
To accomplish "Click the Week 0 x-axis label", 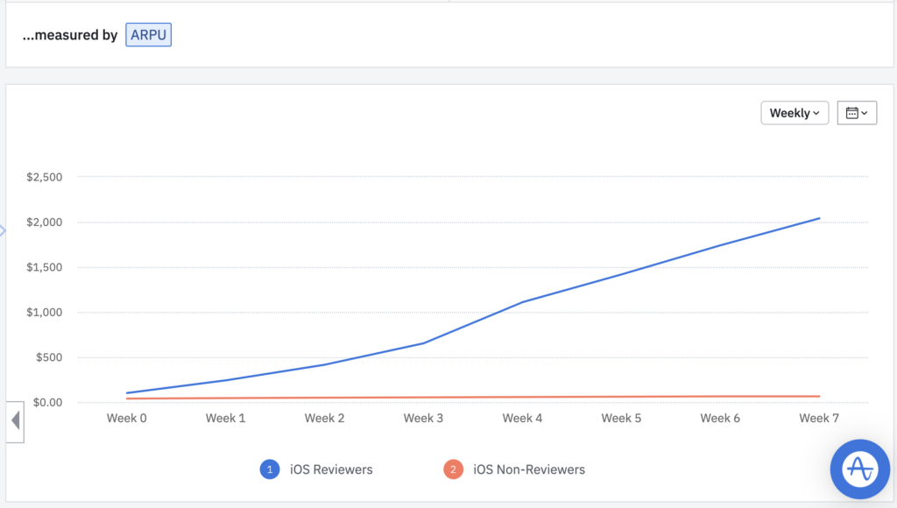I will click(x=127, y=419).
